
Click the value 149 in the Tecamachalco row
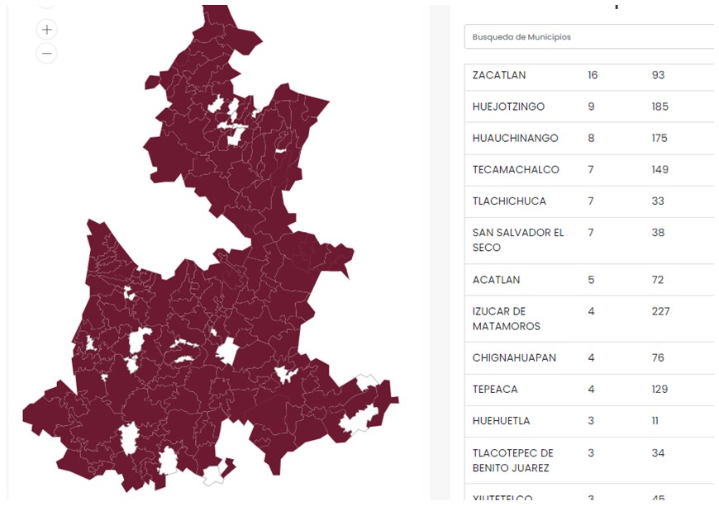pos(659,169)
